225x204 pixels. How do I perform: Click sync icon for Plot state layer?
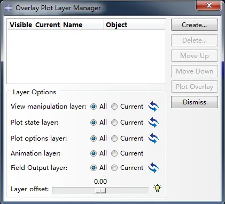pyautogui.click(x=153, y=123)
